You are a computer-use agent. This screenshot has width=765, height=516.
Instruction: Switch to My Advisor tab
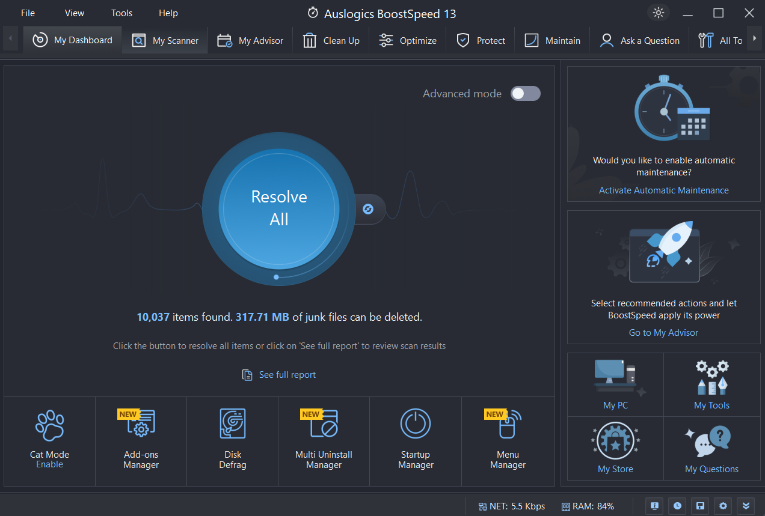[x=250, y=40]
